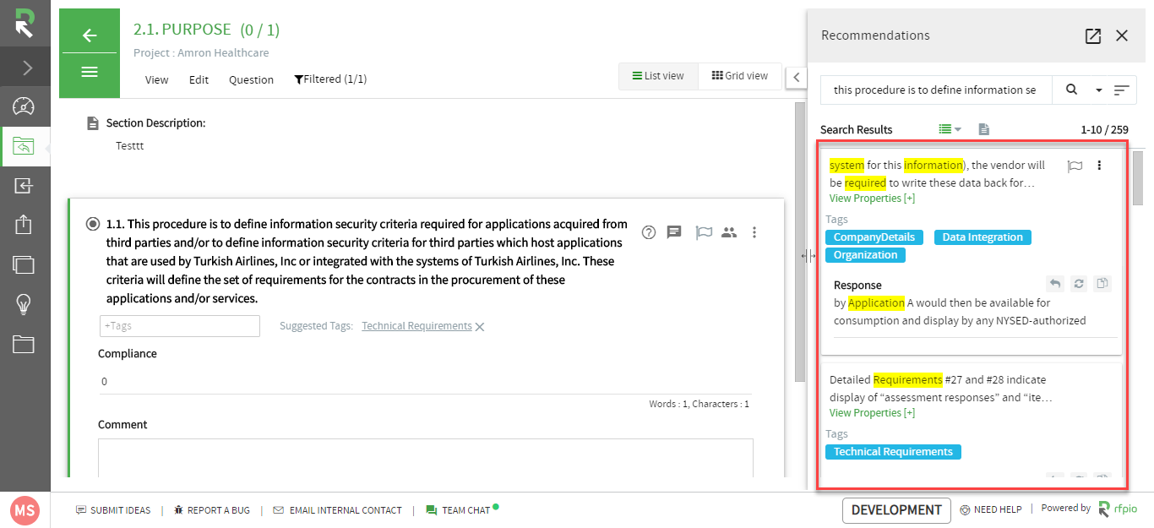Open the green hamburger menu
The width and height of the screenshot is (1154, 528).
pyautogui.click(x=90, y=72)
